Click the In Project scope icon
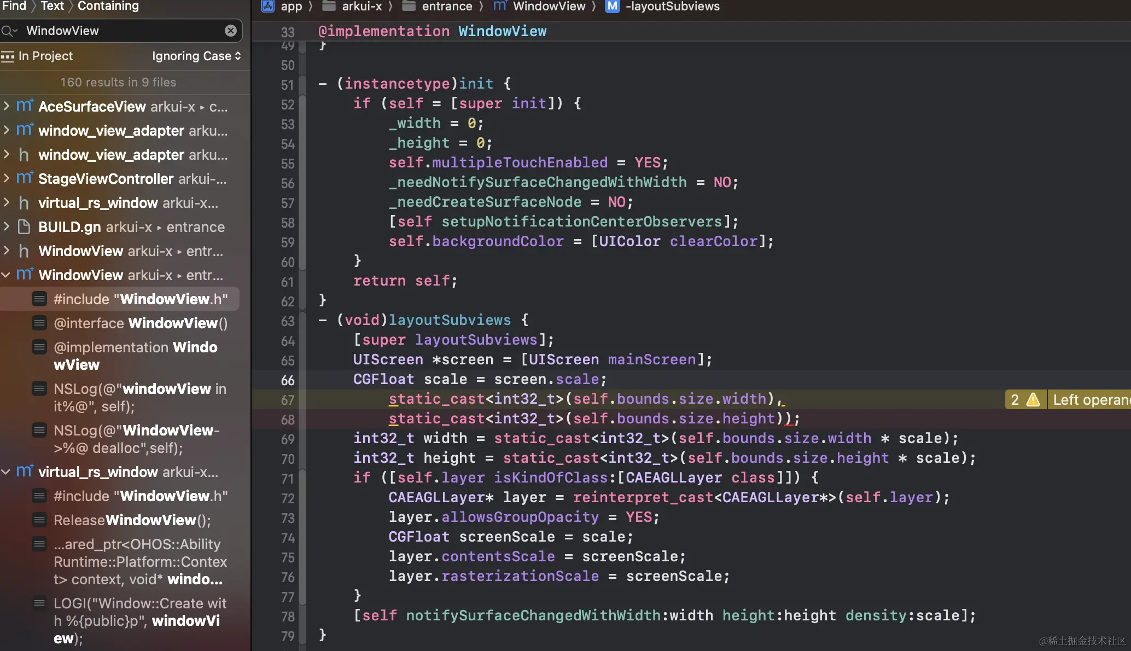This screenshot has height=651, width=1131. pos(8,56)
